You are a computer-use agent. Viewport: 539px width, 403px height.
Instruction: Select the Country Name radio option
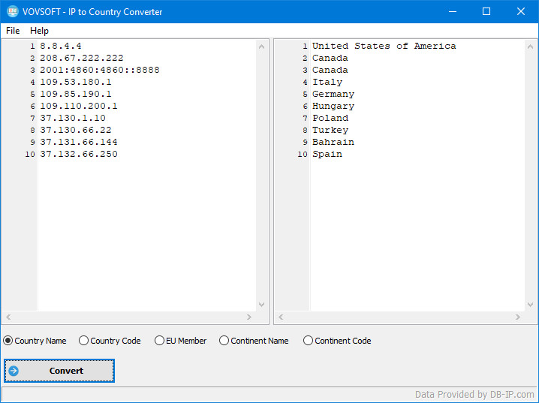[35, 341]
